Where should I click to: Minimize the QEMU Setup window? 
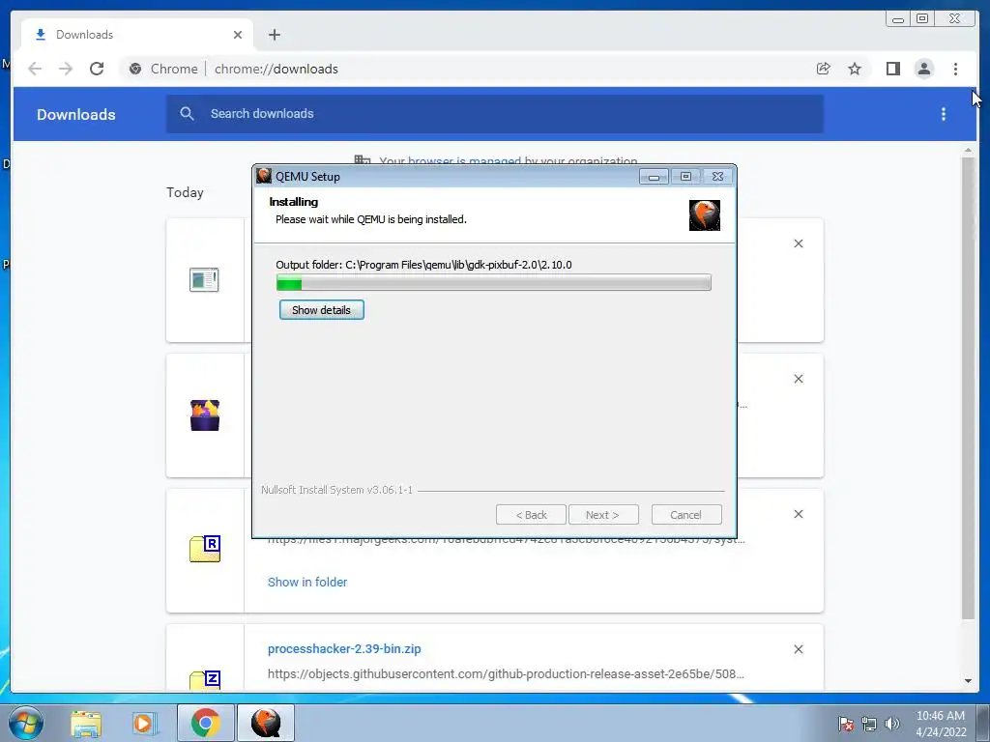point(654,177)
